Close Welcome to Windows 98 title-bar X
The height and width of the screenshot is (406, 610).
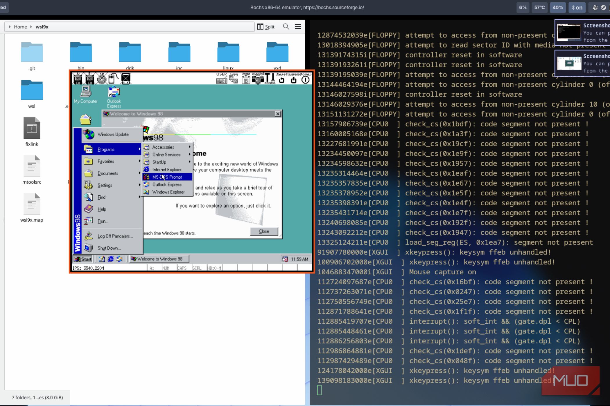(x=278, y=114)
